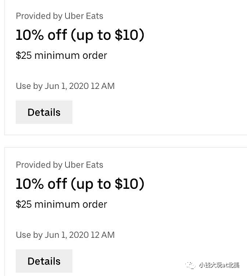Select the second "10% off (up to $10)" heading
Screen dimensions: 247x276
(x=80, y=184)
